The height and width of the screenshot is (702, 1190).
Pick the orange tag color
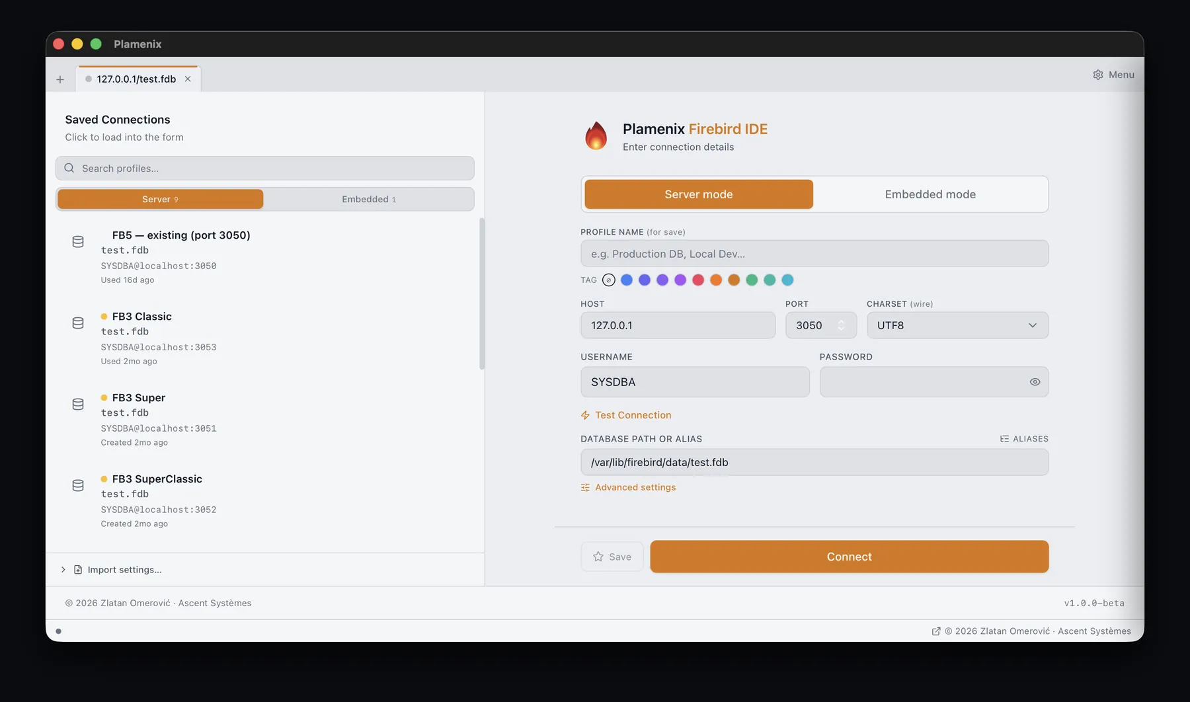(716, 280)
